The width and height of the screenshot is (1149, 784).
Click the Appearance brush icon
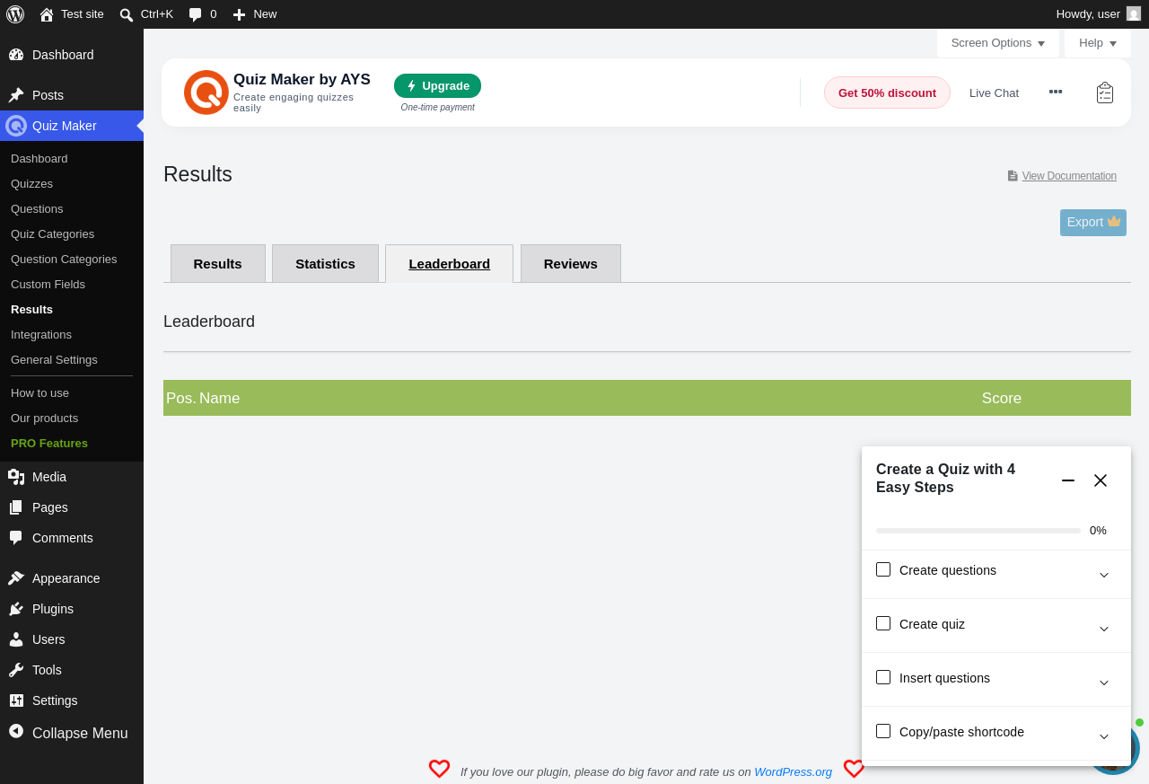coord(16,578)
